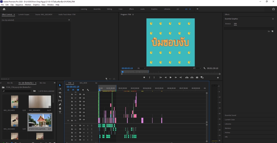
Task: Click Mark In button
Action: pyautogui.click(x=149, y=78)
